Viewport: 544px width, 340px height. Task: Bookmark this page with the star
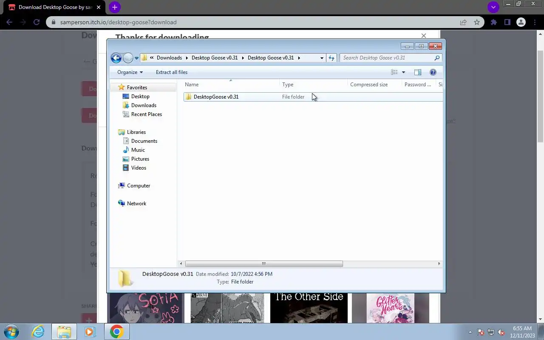(477, 22)
